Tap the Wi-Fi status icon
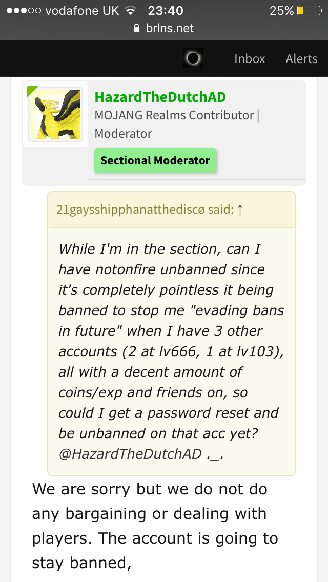 pyautogui.click(x=130, y=10)
